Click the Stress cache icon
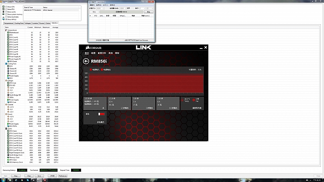Screen dimensions: 324x182 (x=3, y=12)
